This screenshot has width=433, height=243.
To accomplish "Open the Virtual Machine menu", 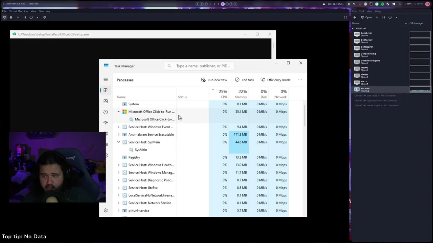I will tap(19, 11).
